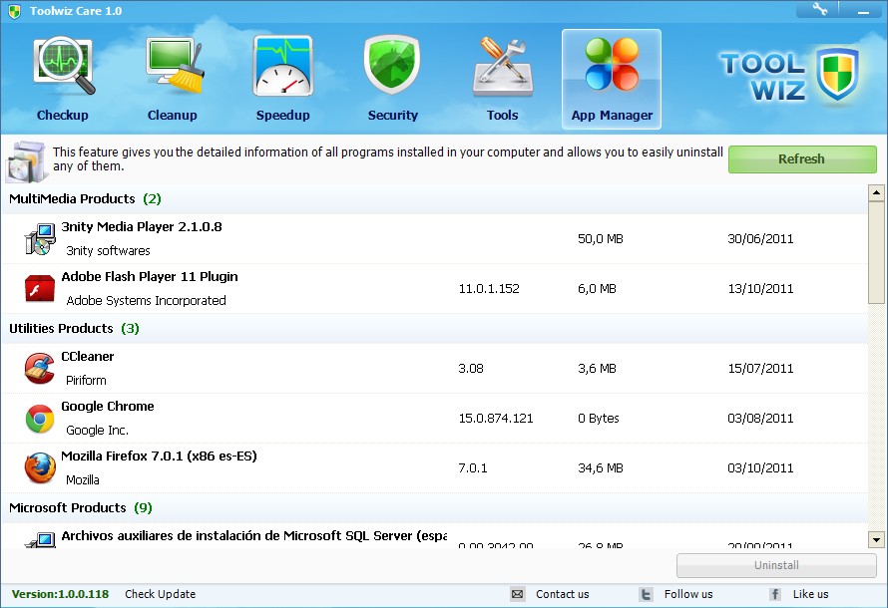
Task: Click the Google Chrome app icon
Action: 40,419
